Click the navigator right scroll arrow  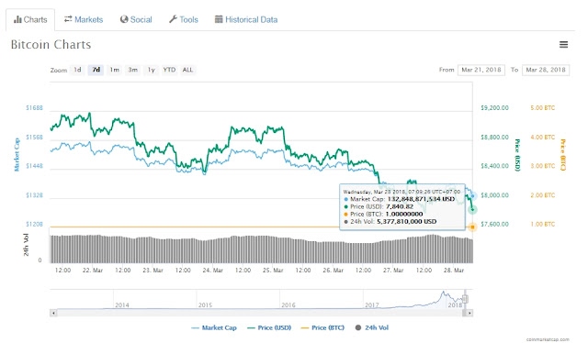469,313
